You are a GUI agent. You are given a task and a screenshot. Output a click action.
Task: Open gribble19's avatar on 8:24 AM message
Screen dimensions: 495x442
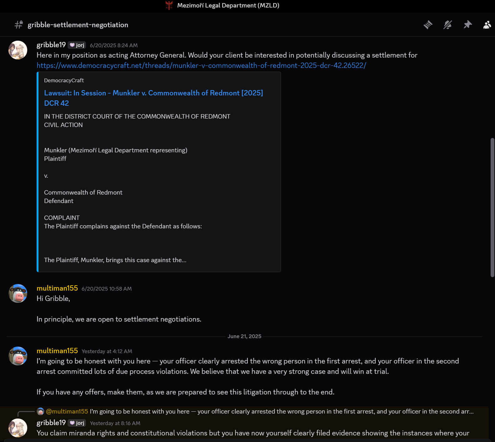(18, 50)
